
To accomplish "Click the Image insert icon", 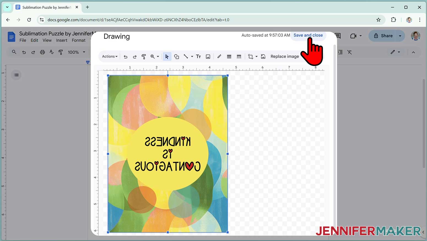I will (208, 56).
